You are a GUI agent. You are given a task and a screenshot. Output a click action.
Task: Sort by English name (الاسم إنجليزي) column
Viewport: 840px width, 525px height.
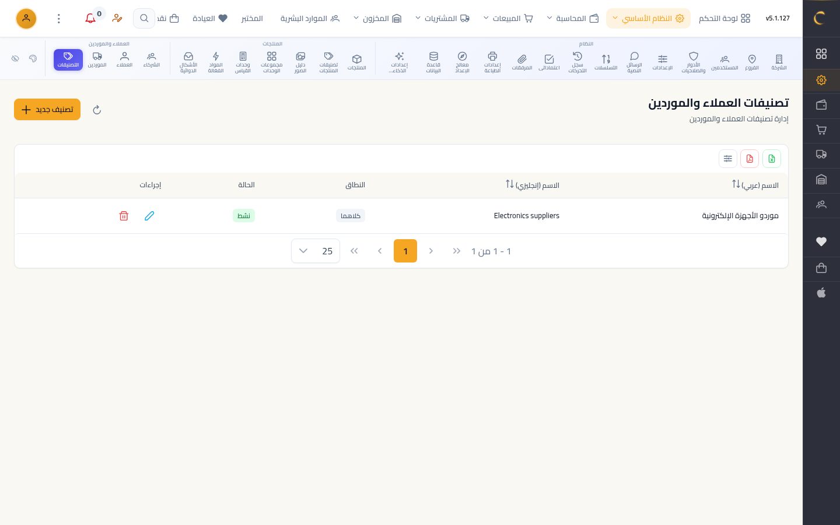pos(533,185)
